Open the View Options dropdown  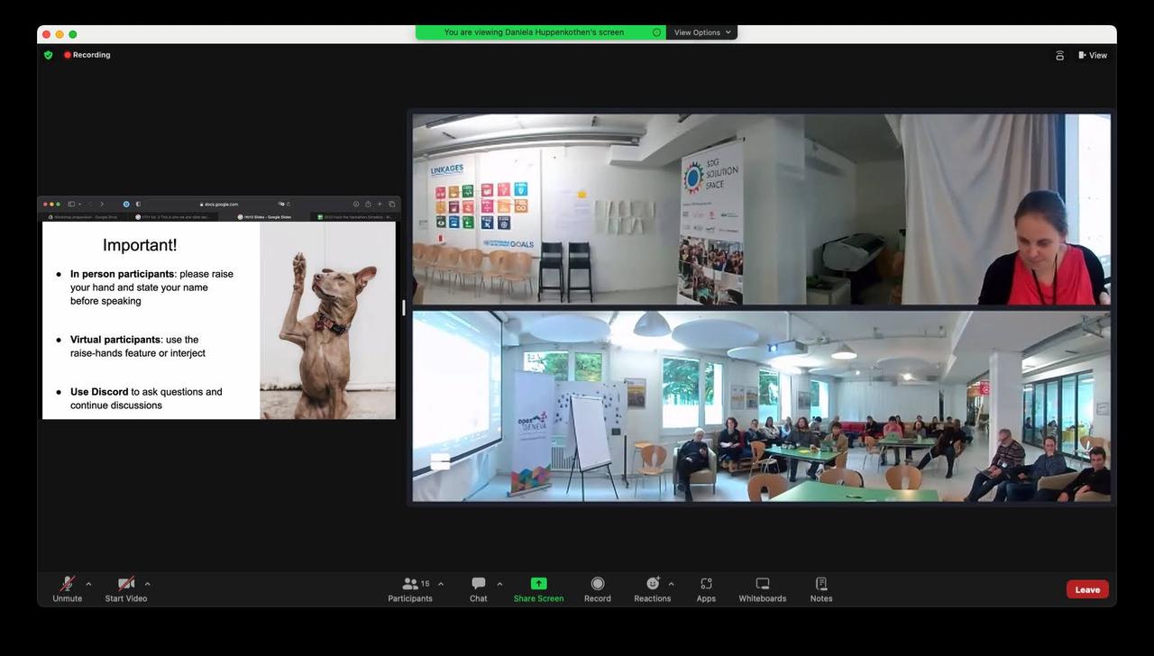click(701, 32)
